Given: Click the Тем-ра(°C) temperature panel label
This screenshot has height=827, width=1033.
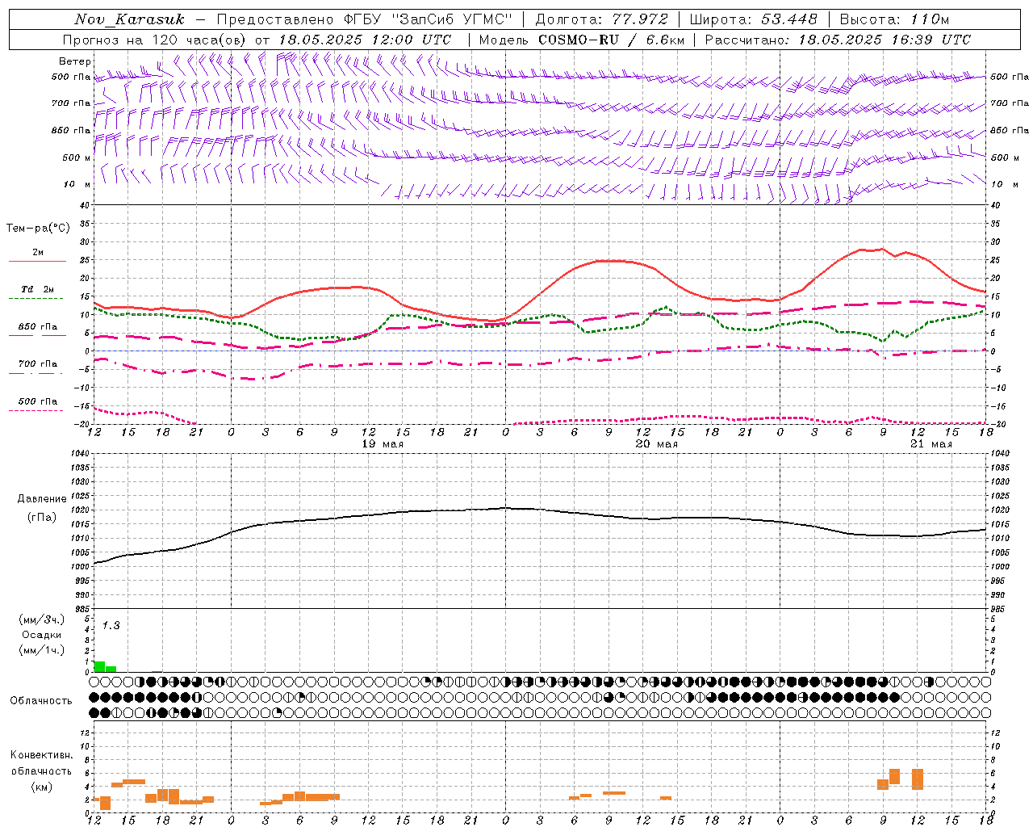Looking at the screenshot, I should [38, 228].
